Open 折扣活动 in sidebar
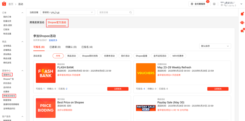245x121 pixels. 7,83
